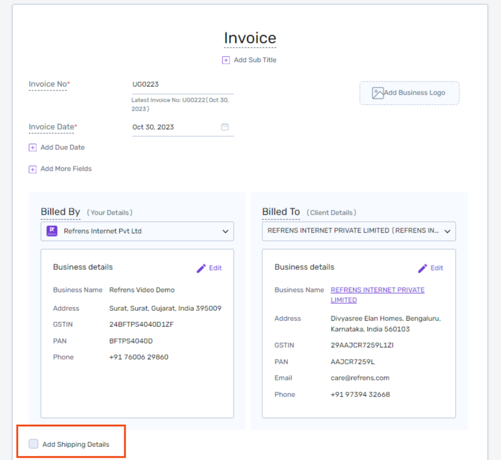Click the Refrens logo in Billed By dropdown
501x460 pixels.
[x=52, y=231]
